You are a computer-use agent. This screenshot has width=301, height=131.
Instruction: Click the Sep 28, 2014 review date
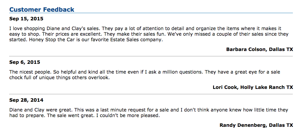click(26, 100)
